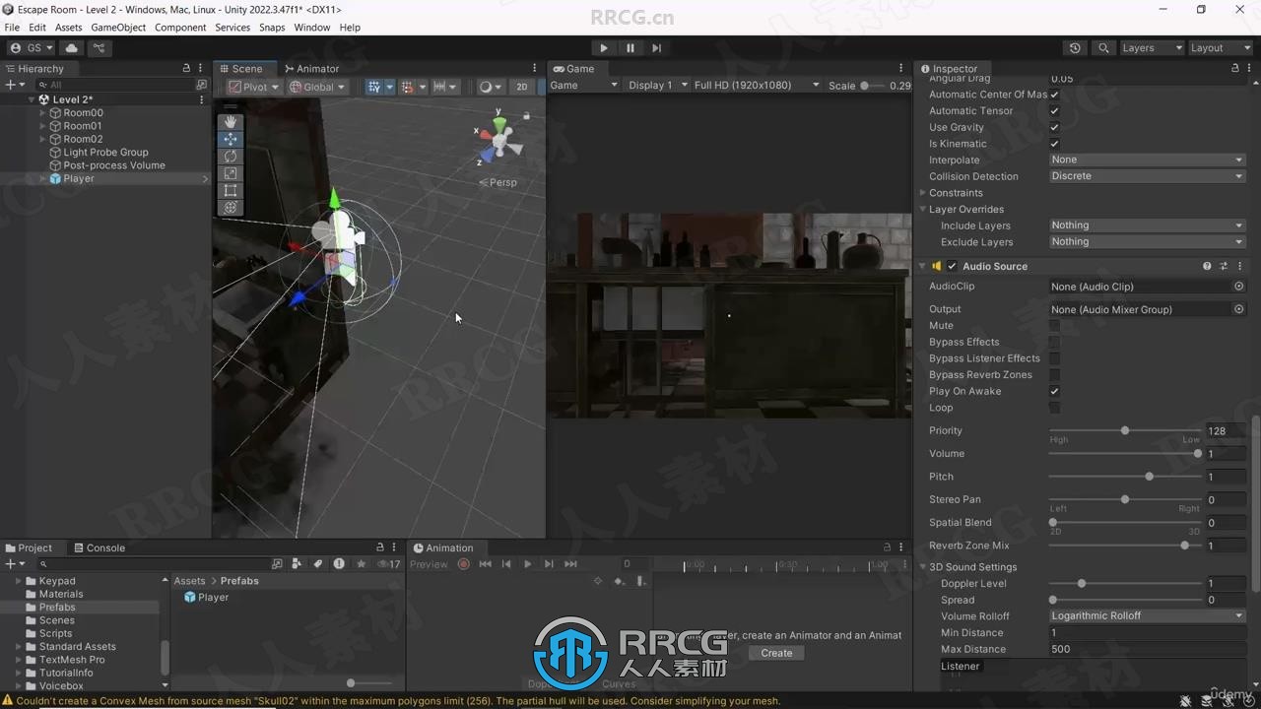Viewport: 1261px width, 709px height.
Task: Uncheck Play On Awake
Action: (x=1054, y=391)
